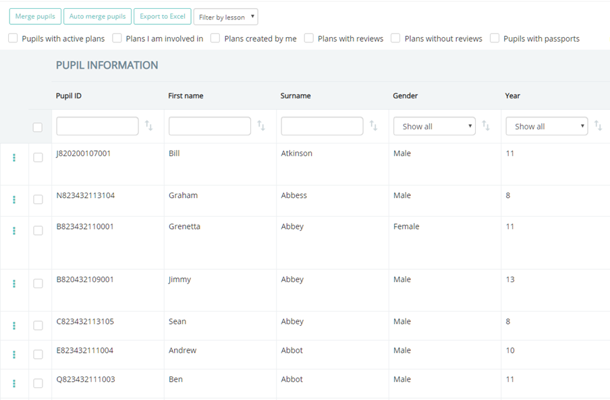
Task: Click pupil ID Q823432111003
Action: (x=86, y=379)
